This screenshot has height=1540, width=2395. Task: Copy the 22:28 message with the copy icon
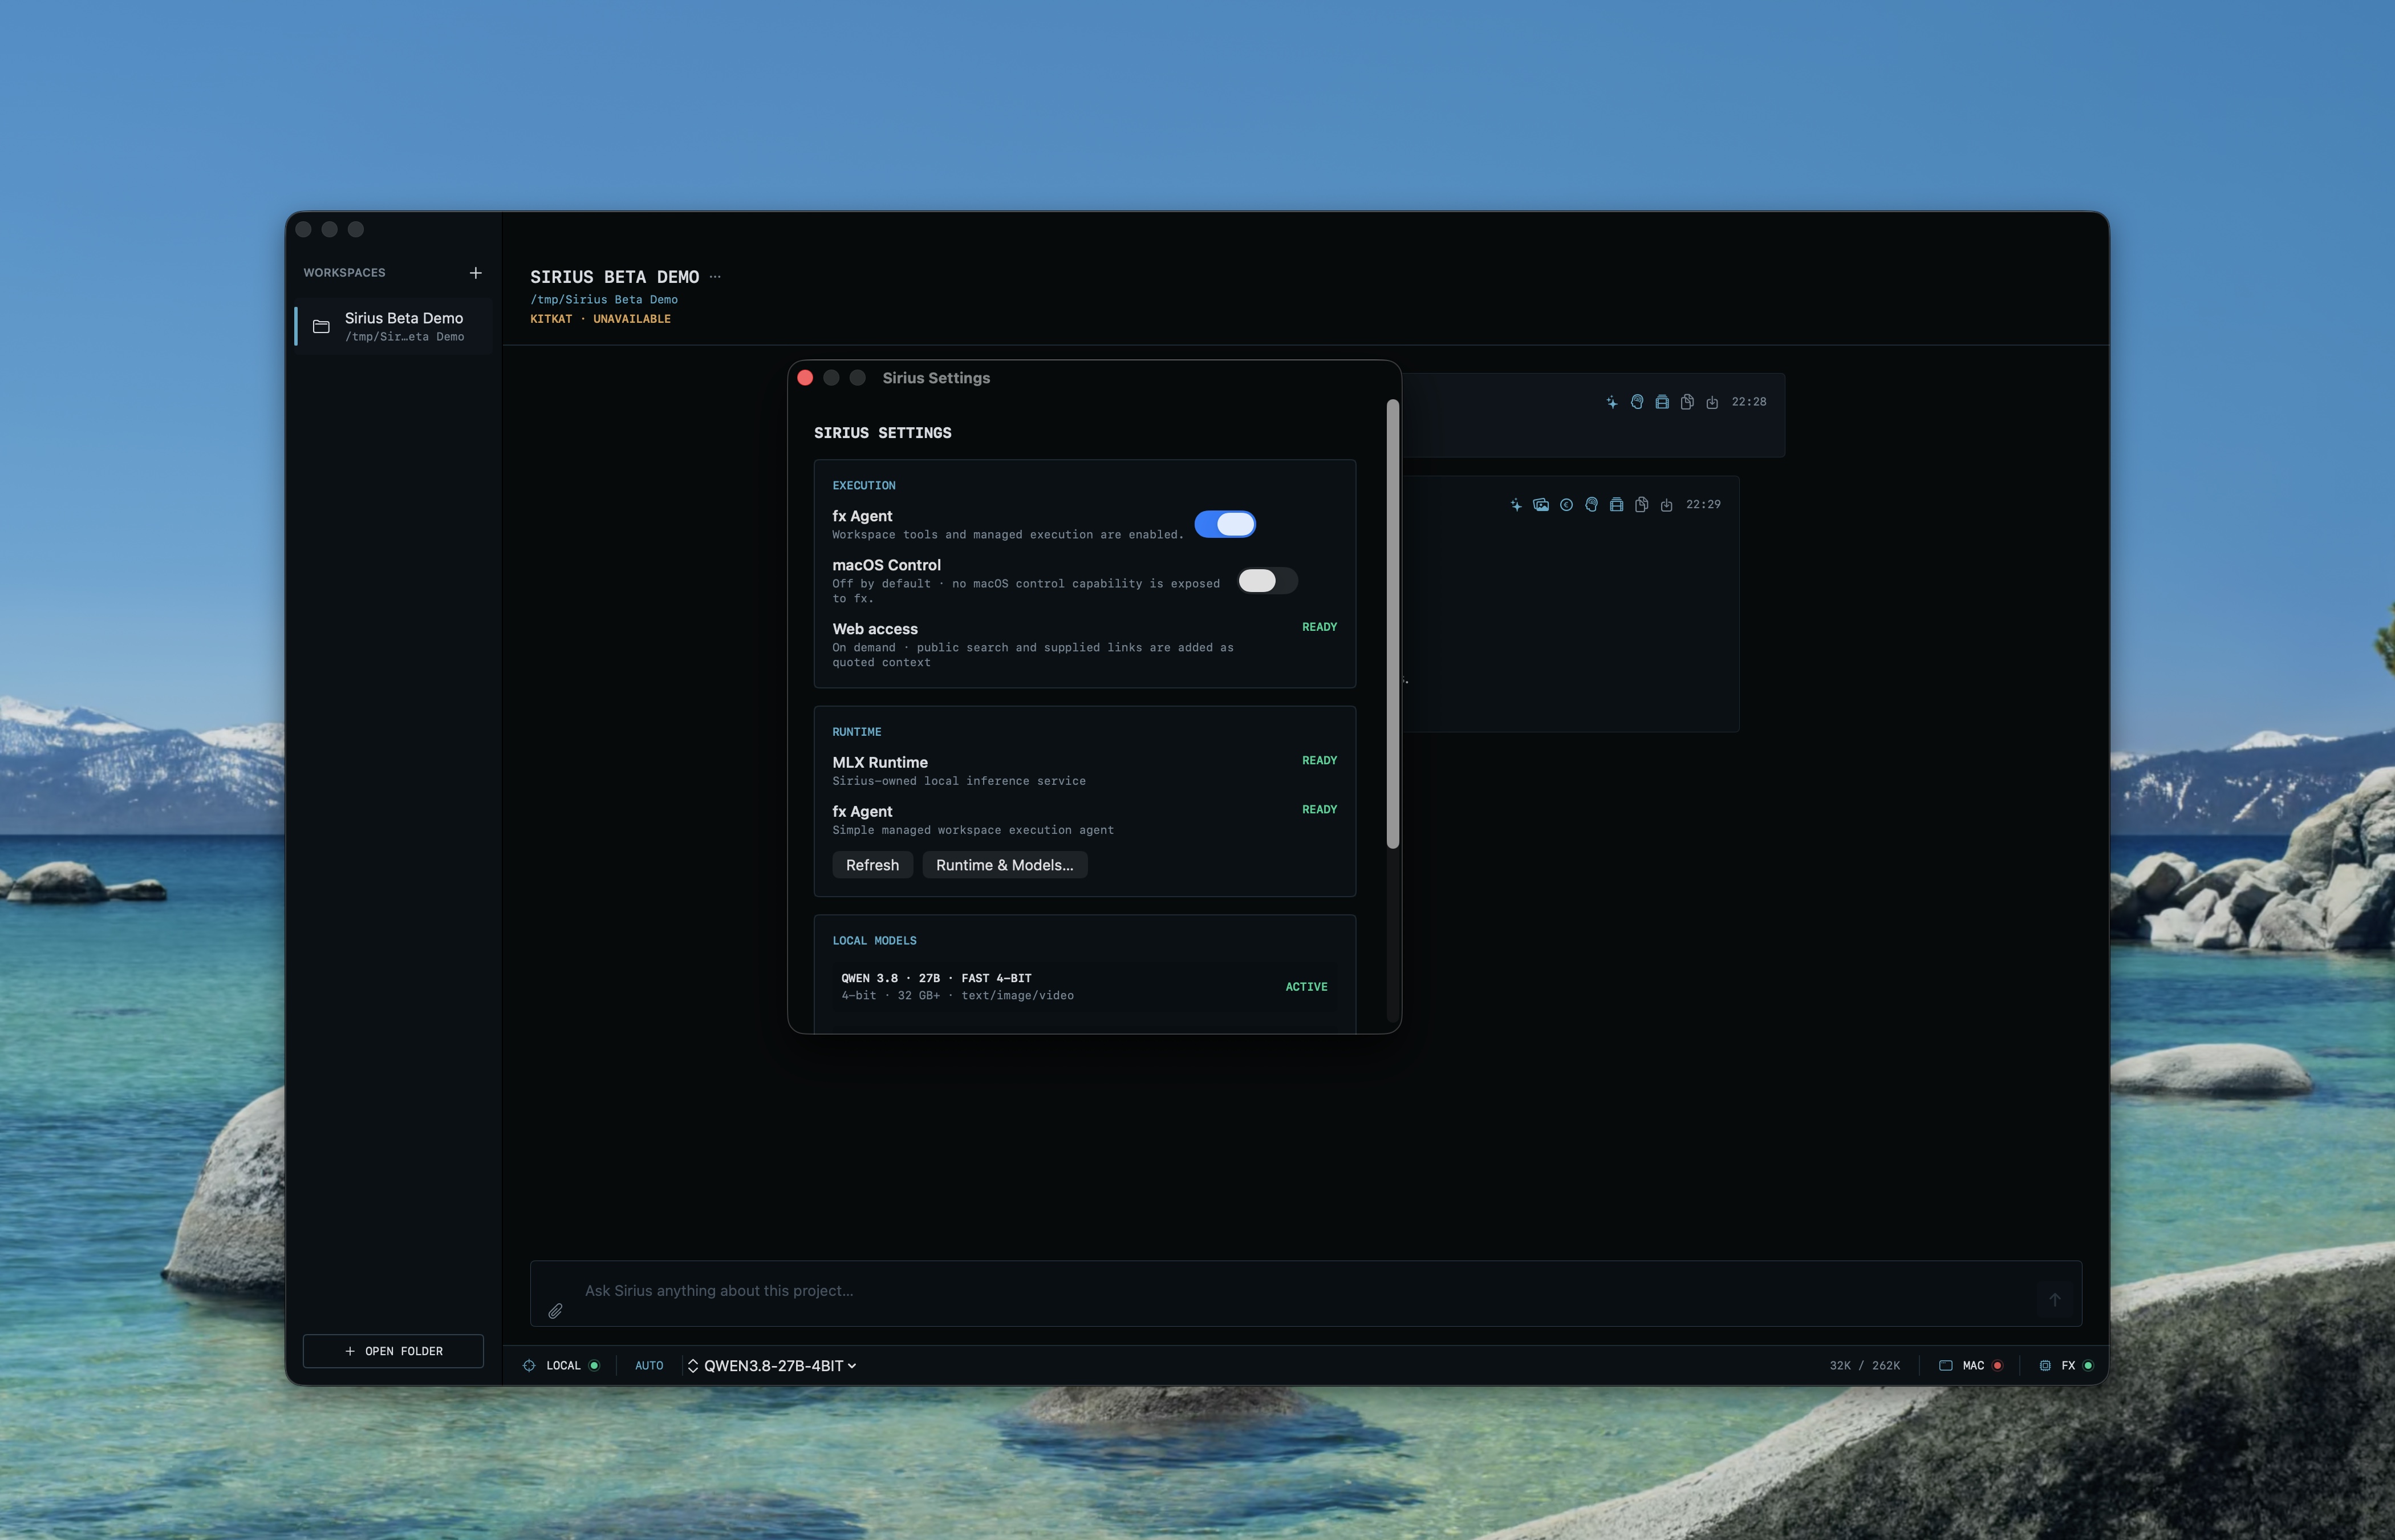pos(1686,402)
